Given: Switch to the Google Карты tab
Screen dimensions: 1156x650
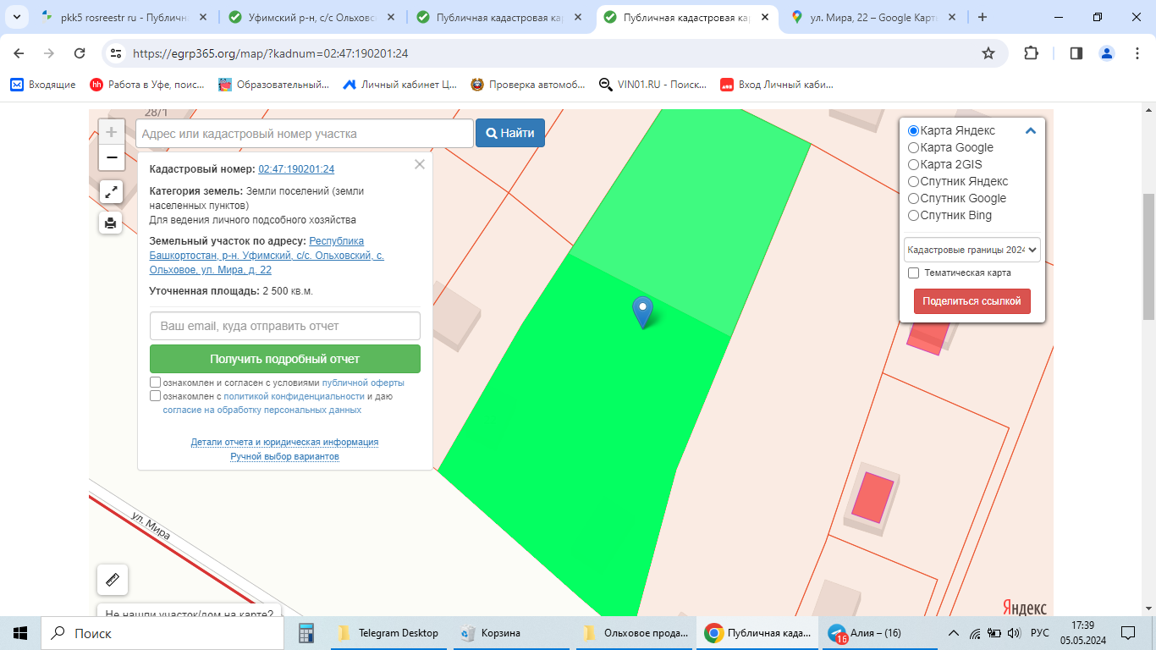Looking at the screenshot, I should (871, 17).
